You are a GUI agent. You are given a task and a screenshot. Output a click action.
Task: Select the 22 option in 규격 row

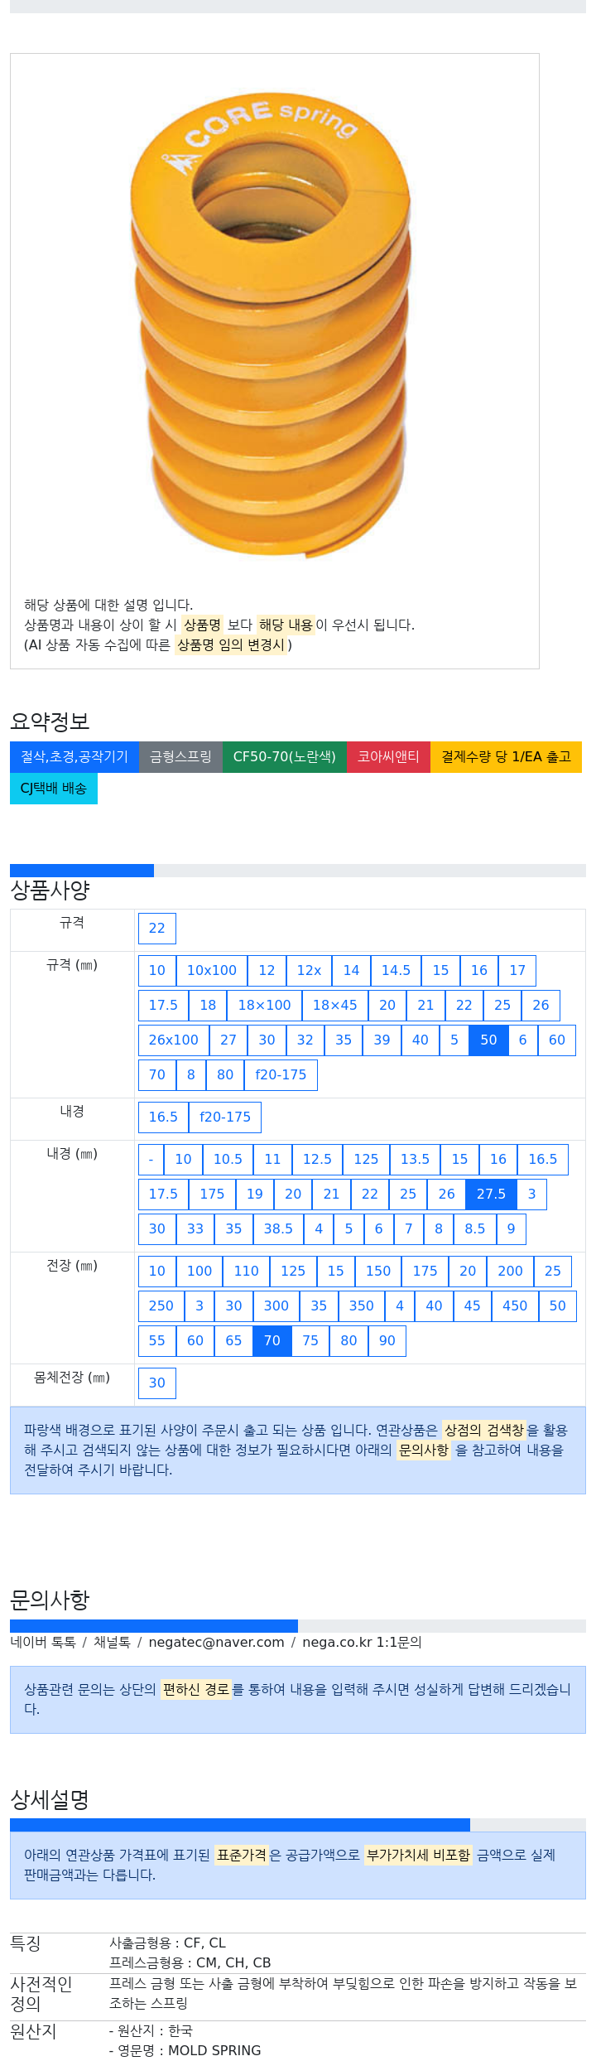(x=157, y=929)
